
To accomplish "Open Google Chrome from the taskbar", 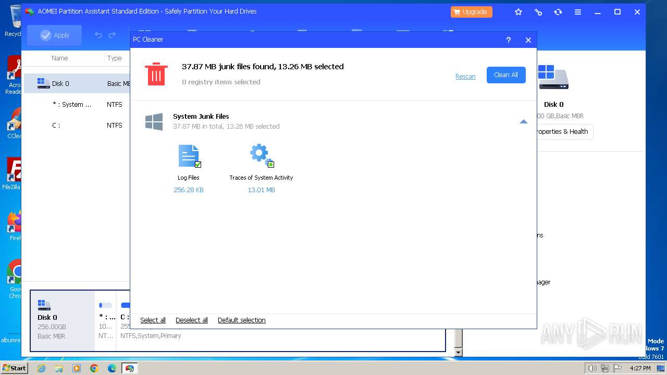I will pos(94,368).
